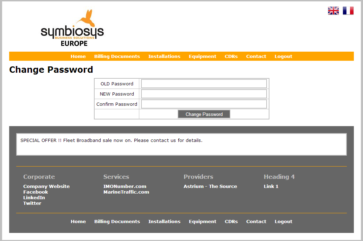Switch language with the UK flag icon
363x241 pixels.
pos(333,11)
